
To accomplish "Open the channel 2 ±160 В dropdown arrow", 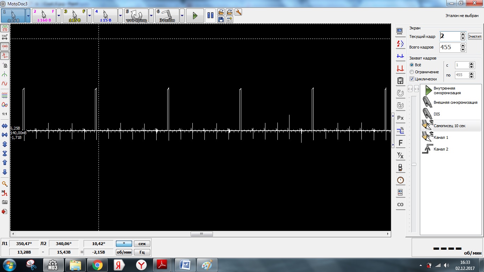I will 59,16.
